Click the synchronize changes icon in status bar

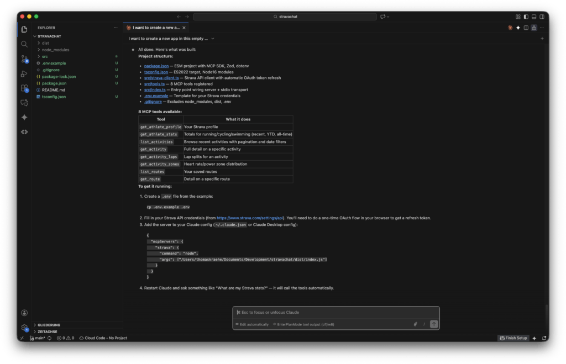[x=49, y=338]
